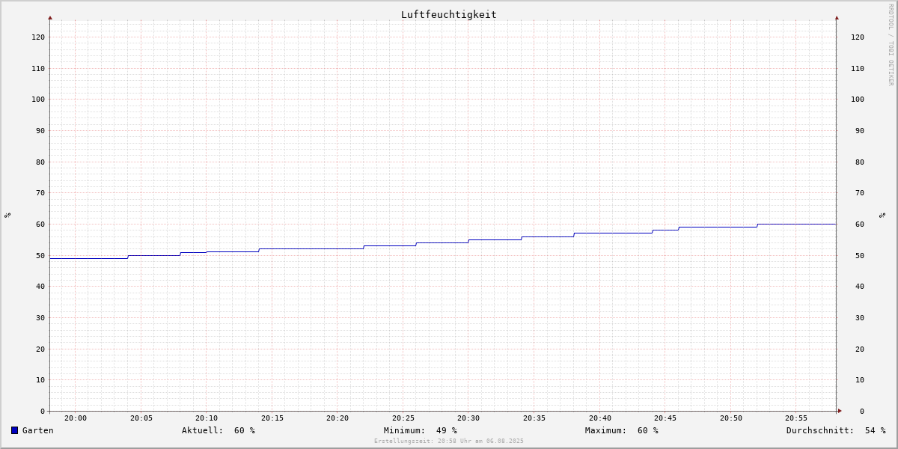Click the 20:20 time axis label

pyautogui.click(x=337, y=418)
